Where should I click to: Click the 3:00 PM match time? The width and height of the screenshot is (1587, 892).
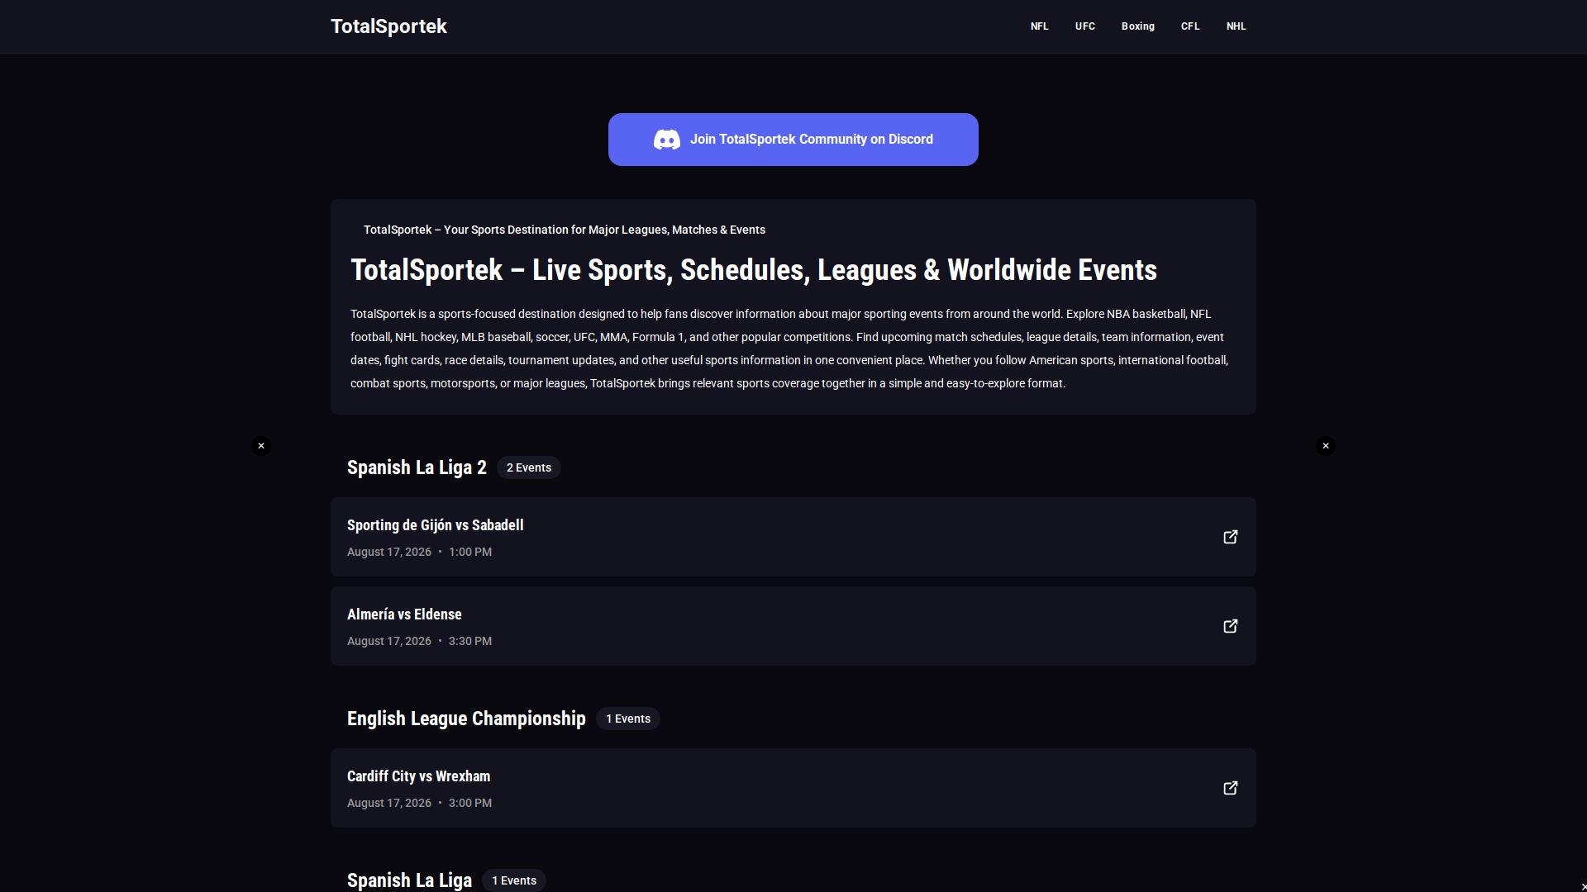click(x=470, y=803)
